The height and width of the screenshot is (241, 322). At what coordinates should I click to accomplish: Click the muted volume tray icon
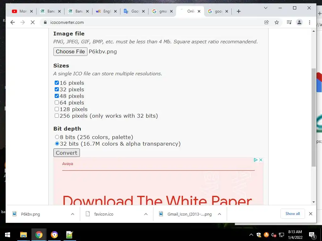(x=274, y=235)
